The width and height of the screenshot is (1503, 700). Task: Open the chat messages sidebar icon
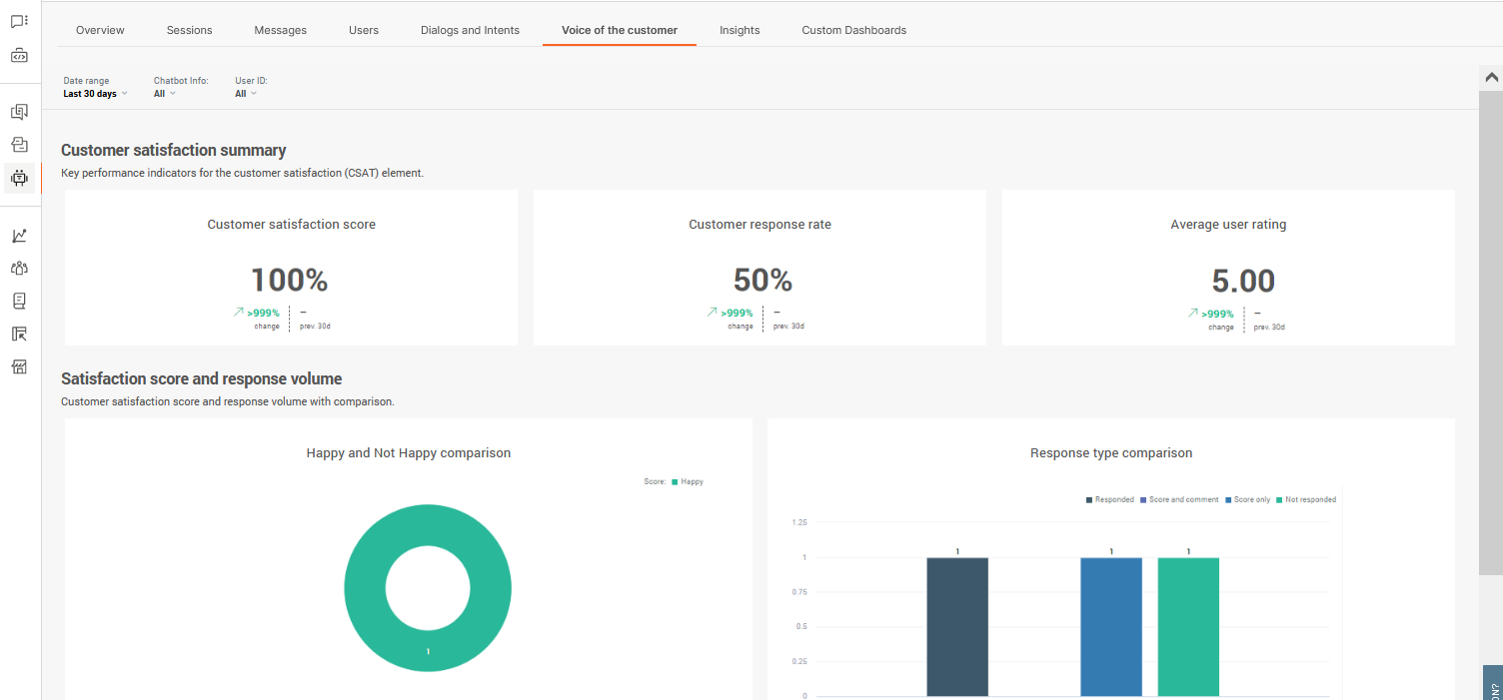[x=19, y=22]
